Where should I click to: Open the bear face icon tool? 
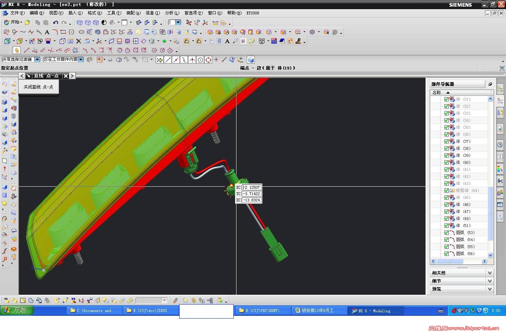[262, 41]
